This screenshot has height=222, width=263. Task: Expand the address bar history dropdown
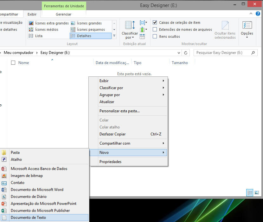pyautogui.click(x=179, y=53)
